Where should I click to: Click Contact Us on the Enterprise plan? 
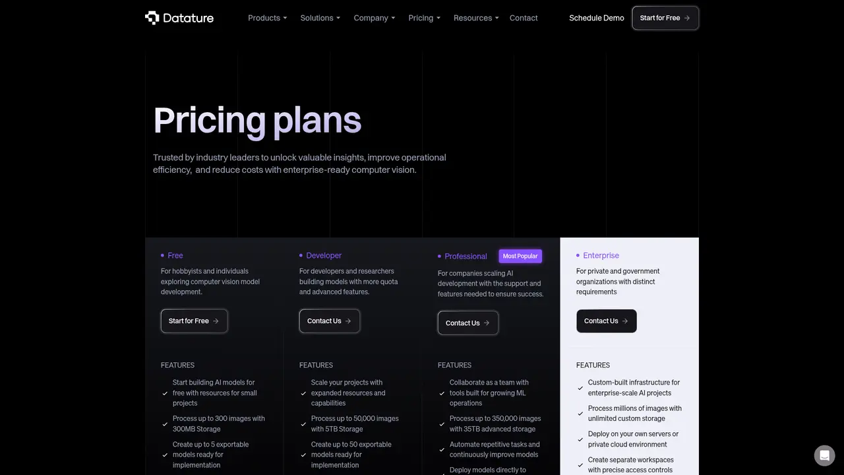click(x=607, y=321)
